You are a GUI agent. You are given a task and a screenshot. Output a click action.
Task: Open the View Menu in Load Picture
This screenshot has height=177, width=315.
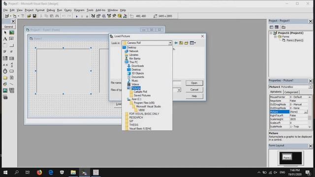click(x=192, y=43)
